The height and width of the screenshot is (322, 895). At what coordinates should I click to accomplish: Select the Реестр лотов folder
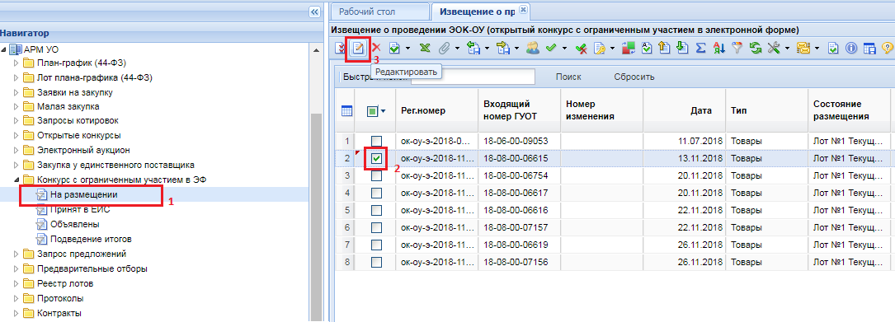(65, 283)
